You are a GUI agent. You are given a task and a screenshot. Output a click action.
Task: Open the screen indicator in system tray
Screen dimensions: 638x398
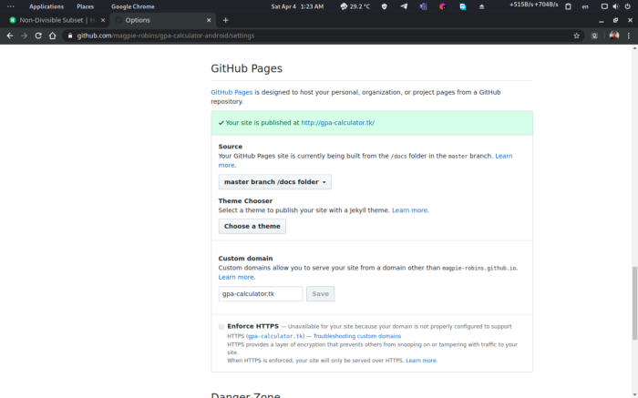click(x=604, y=6)
